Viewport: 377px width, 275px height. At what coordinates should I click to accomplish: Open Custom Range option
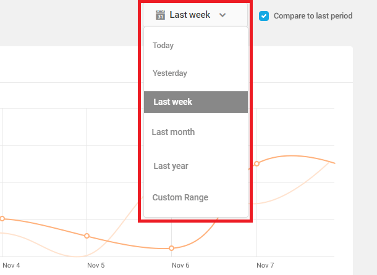pyautogui.click(x=180, y=197)
